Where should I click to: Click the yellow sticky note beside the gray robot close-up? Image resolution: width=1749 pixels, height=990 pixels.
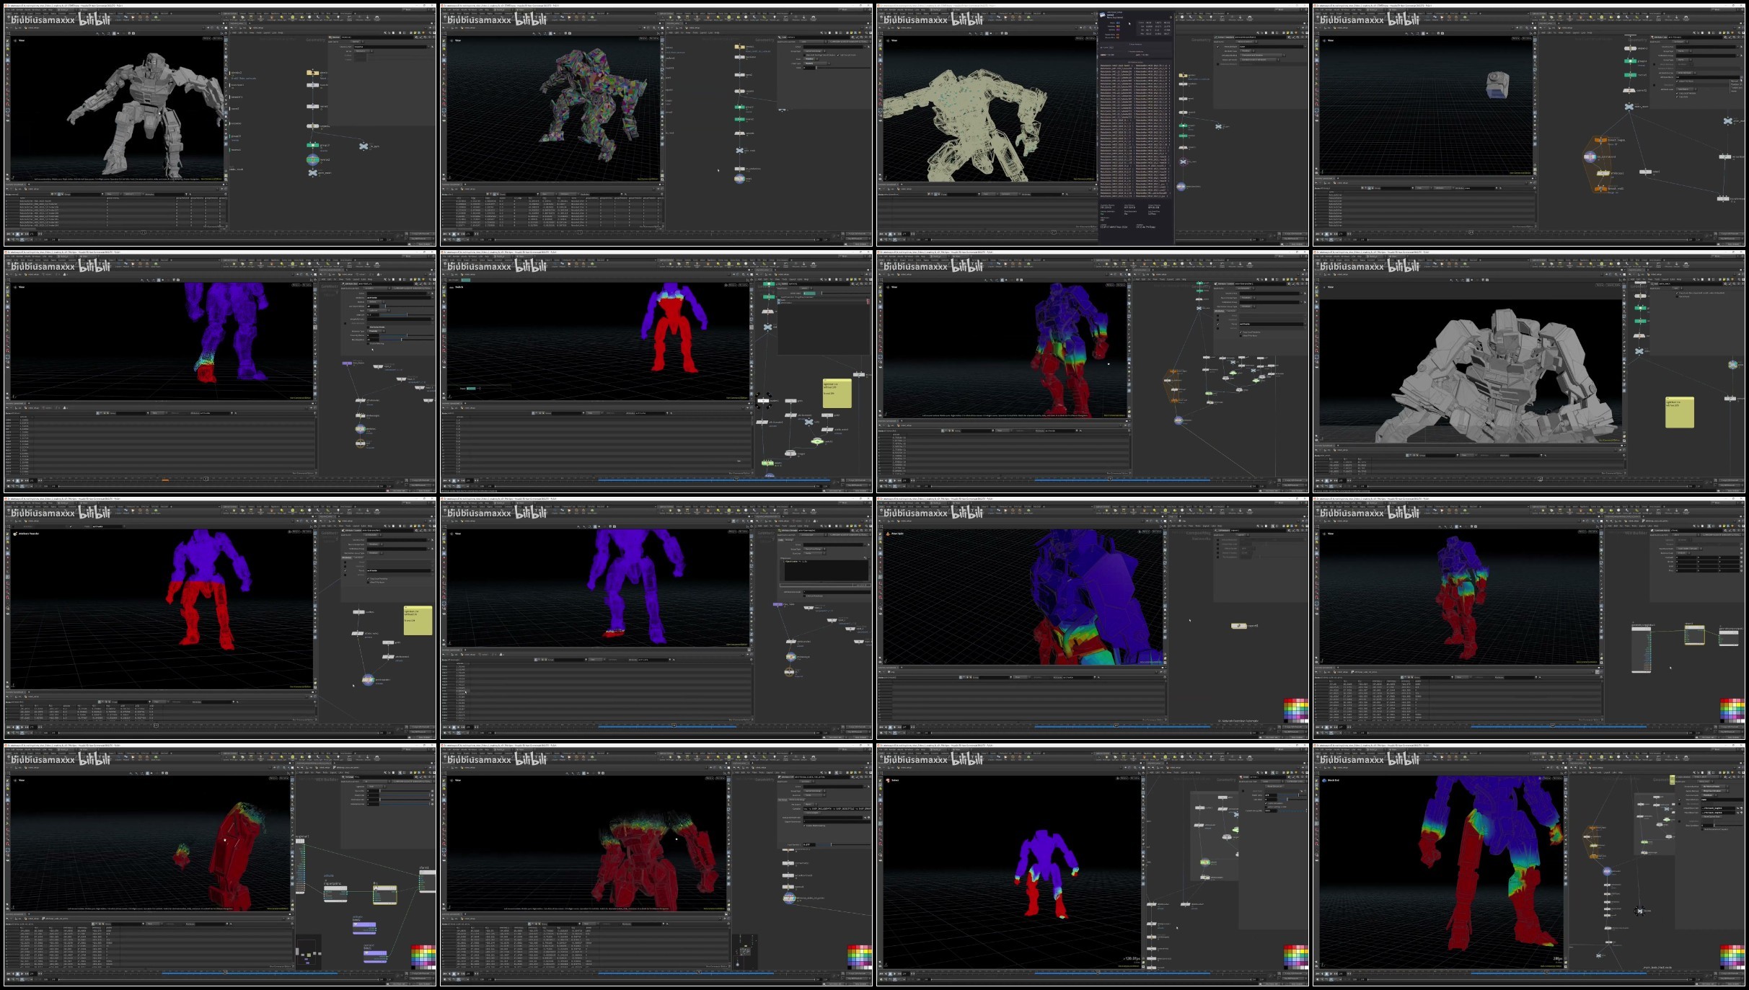pyautogui.click(x=1679, y=412)
